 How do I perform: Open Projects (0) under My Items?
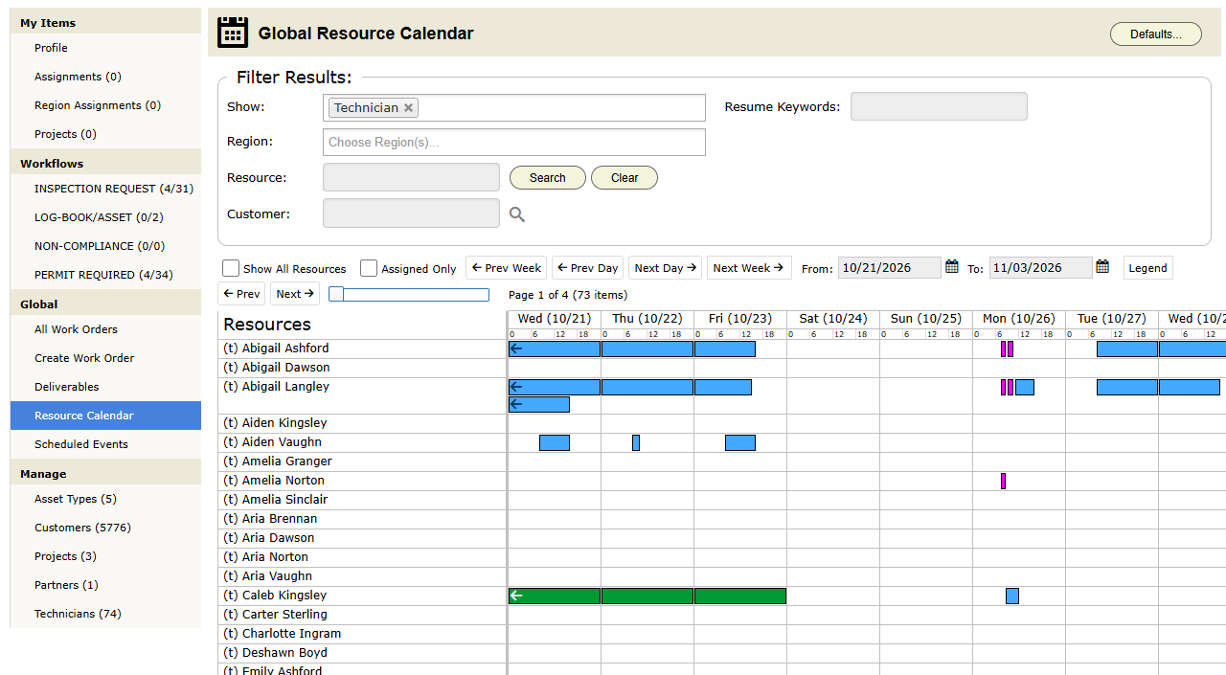[105, 134]
